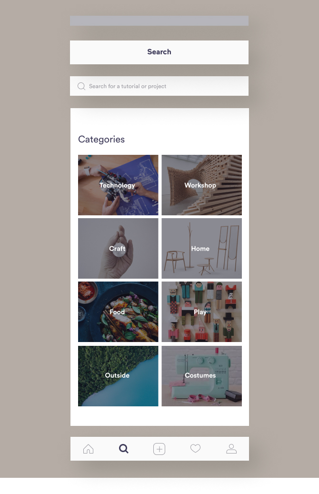Select the Home furniture category tile
319x494 pixels.
click(x=201, y=248)
